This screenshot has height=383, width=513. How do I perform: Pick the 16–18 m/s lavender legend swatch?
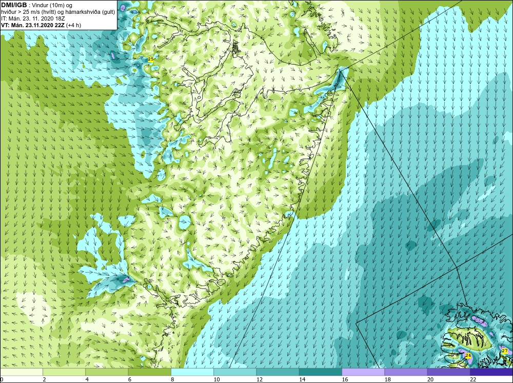[x=363, y=372]
